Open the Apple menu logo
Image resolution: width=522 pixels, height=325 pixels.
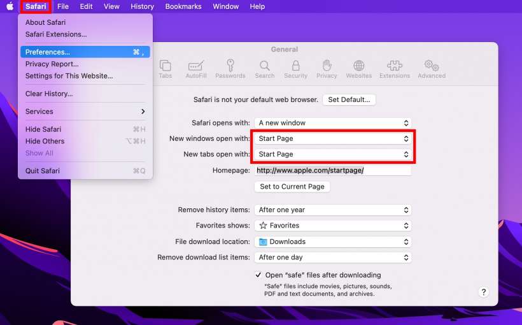tap(10, 6)
